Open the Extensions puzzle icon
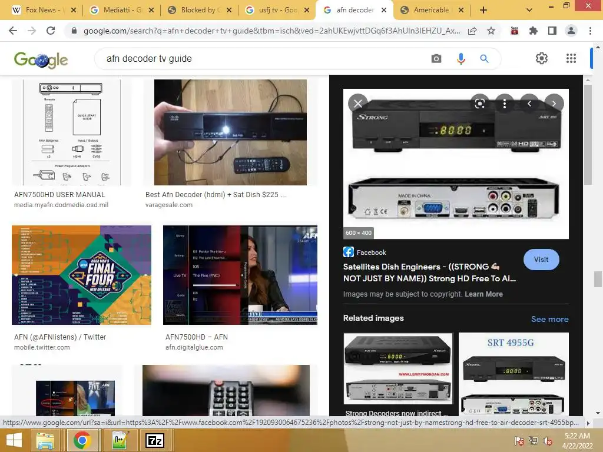The height and width of the screenshot is (452, 603). point(533,31)
